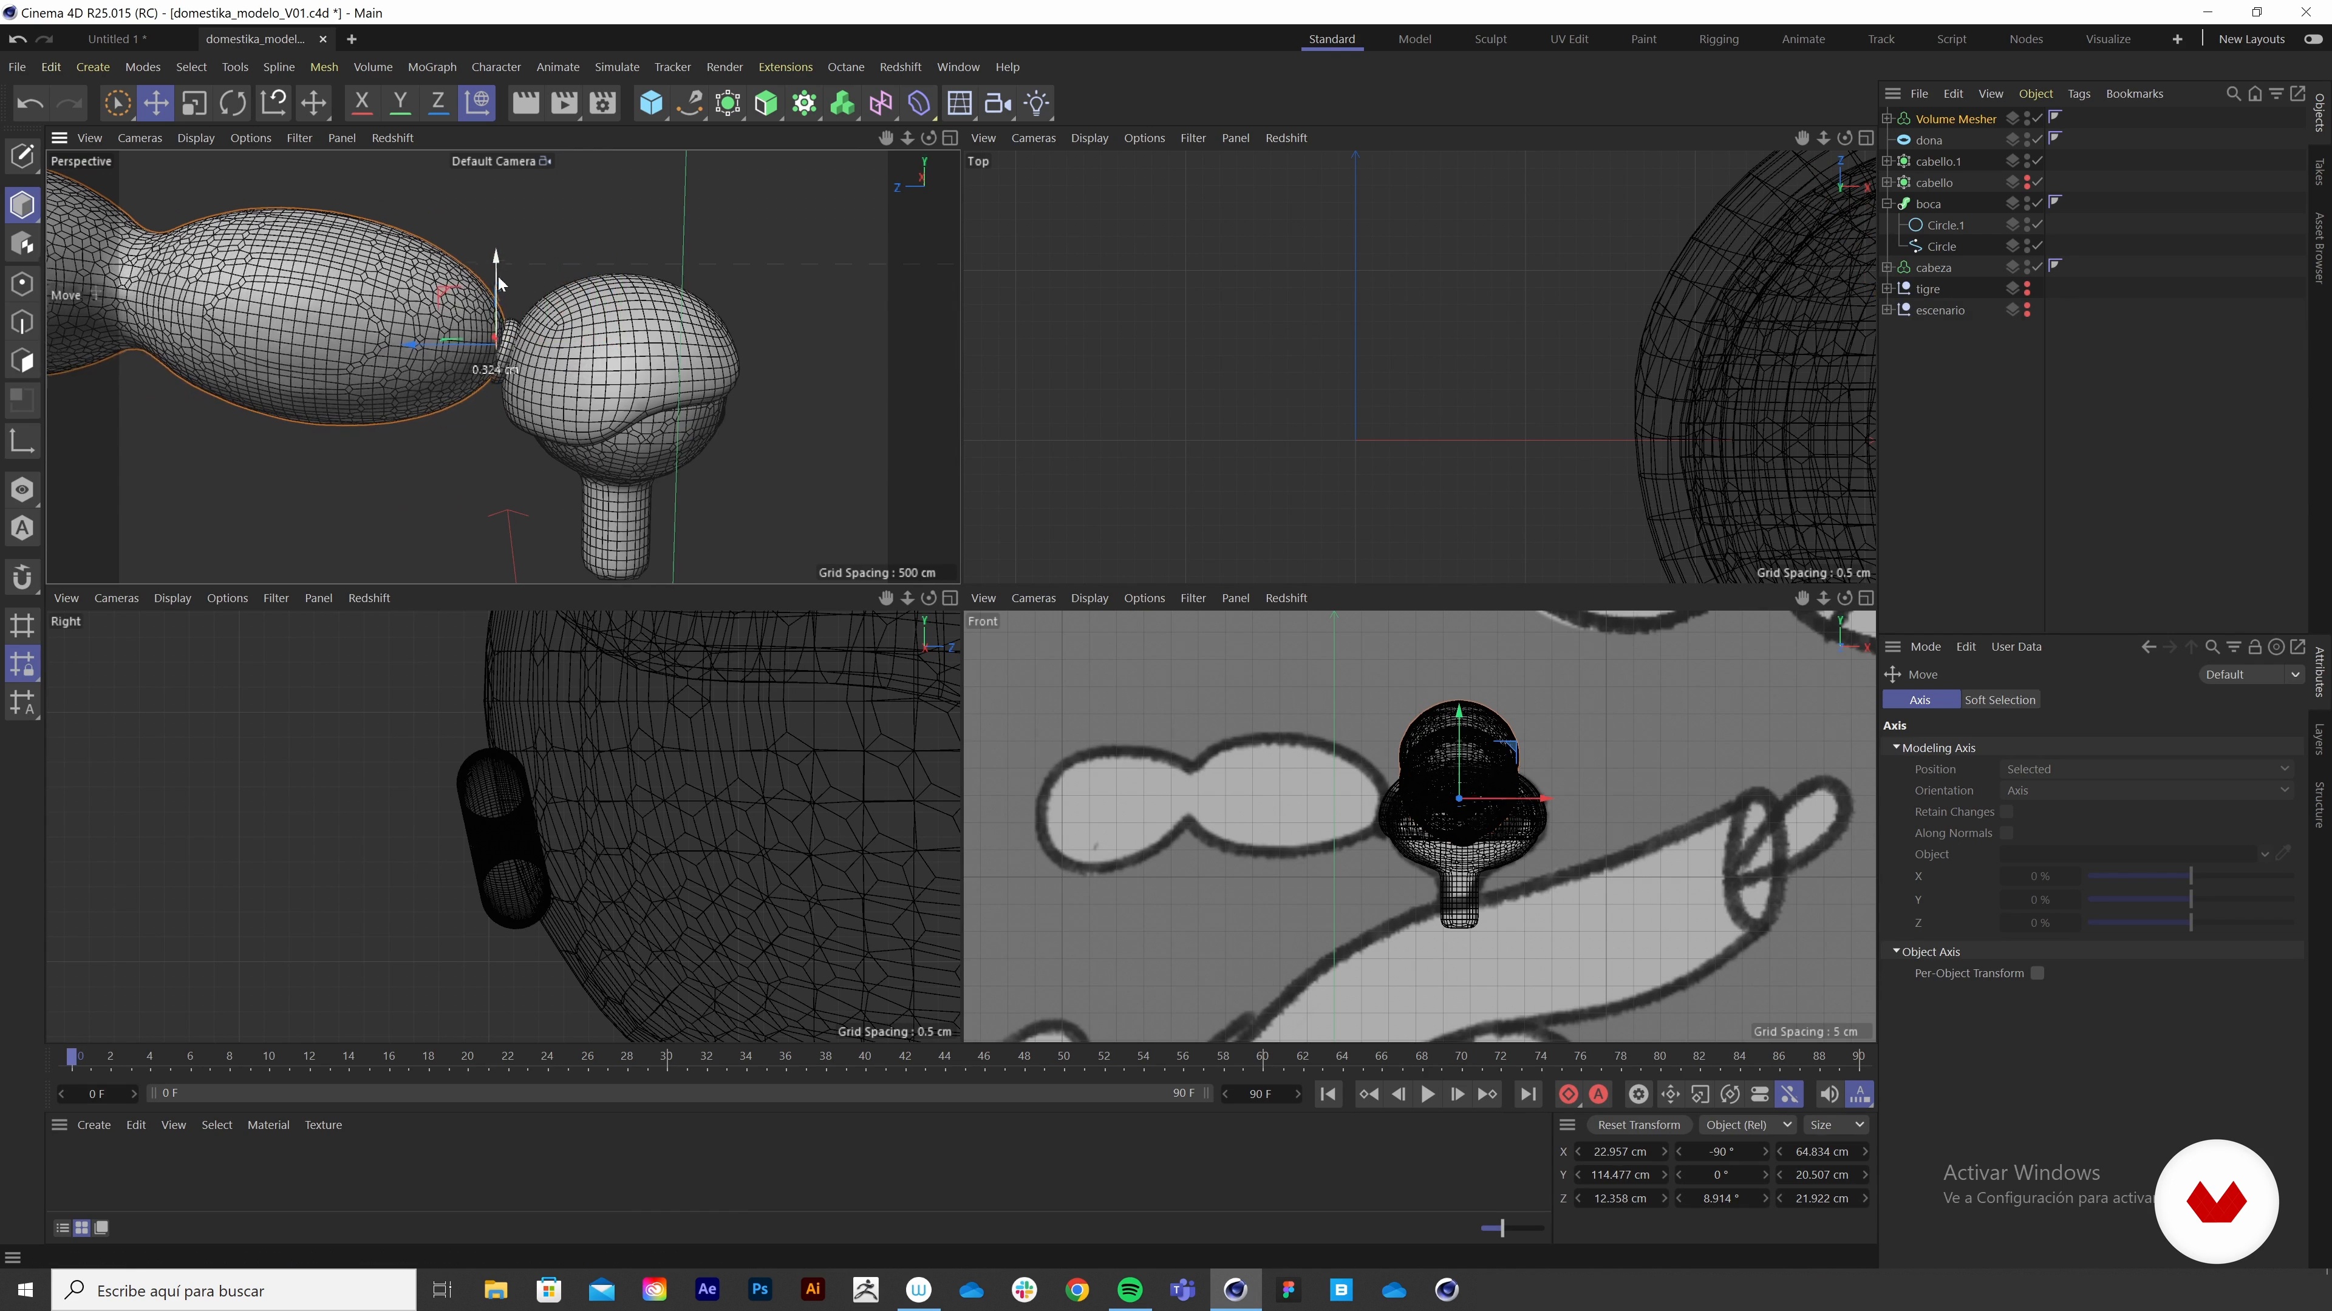Image resolution: width=2332 pixels, height=1311 pixels.
Task: Select the Scale tool in top toolbar
Action: pyautogui.click(x=194, y=103)
